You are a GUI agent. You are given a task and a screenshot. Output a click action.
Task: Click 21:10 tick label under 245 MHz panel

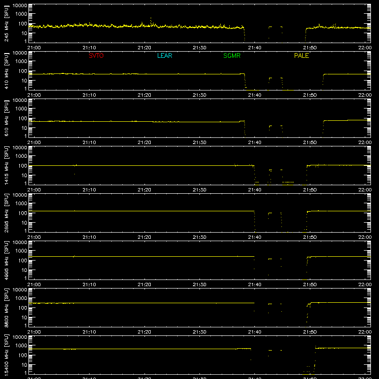click(89, 48)
